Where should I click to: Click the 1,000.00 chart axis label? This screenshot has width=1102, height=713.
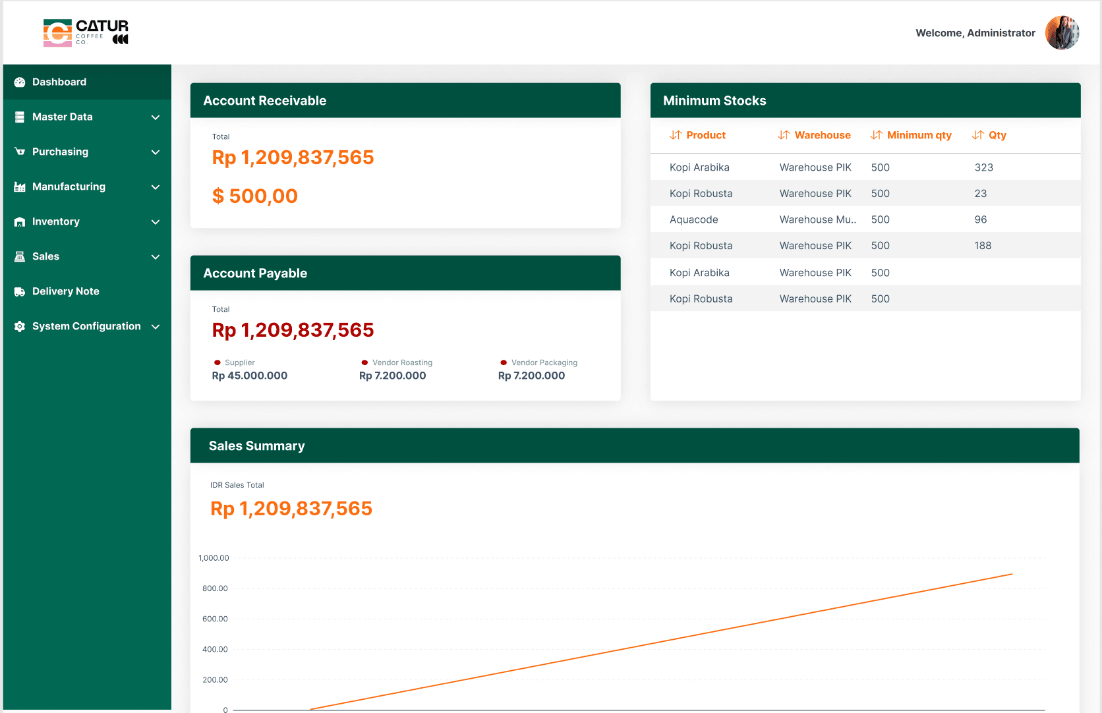tap(214, 558)
